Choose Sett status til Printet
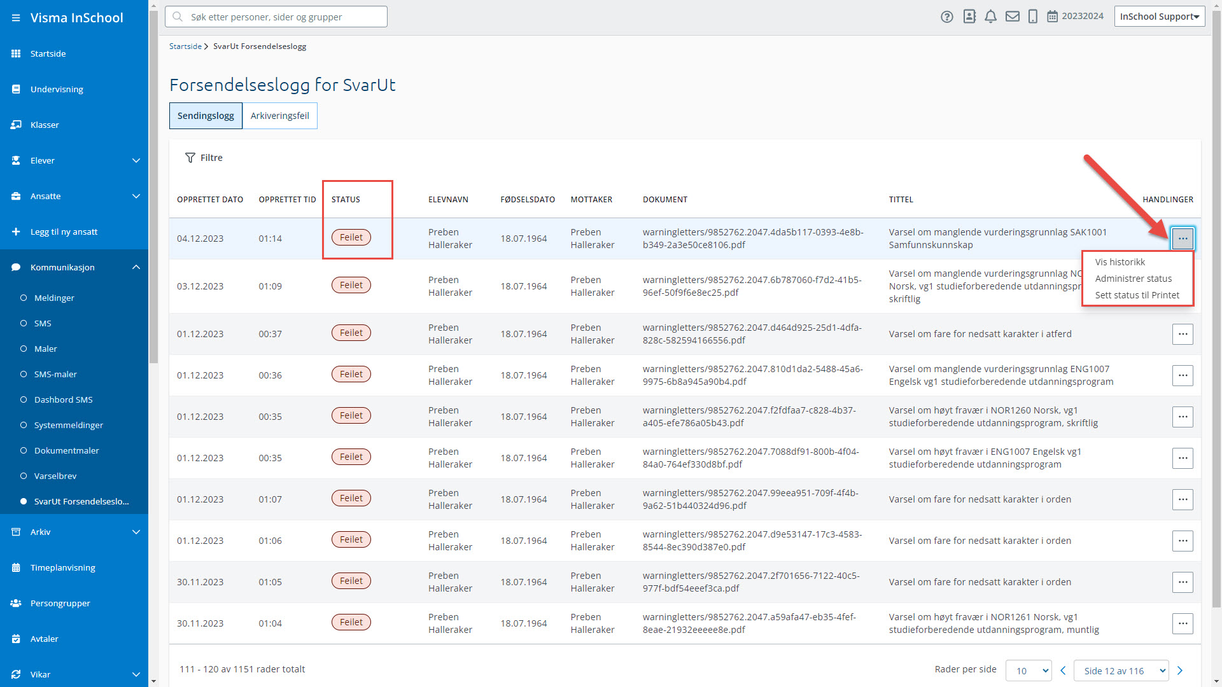This screenshot has width=1222, height=687. pos(1137,295)
